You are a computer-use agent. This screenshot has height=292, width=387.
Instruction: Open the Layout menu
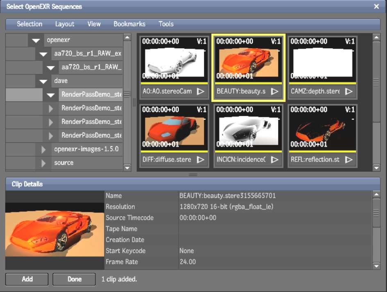pos(65,24)
